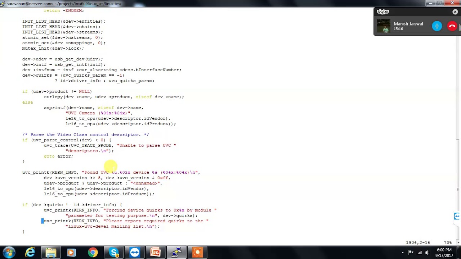Show hidden system tray icons

[x=403, y=253]
